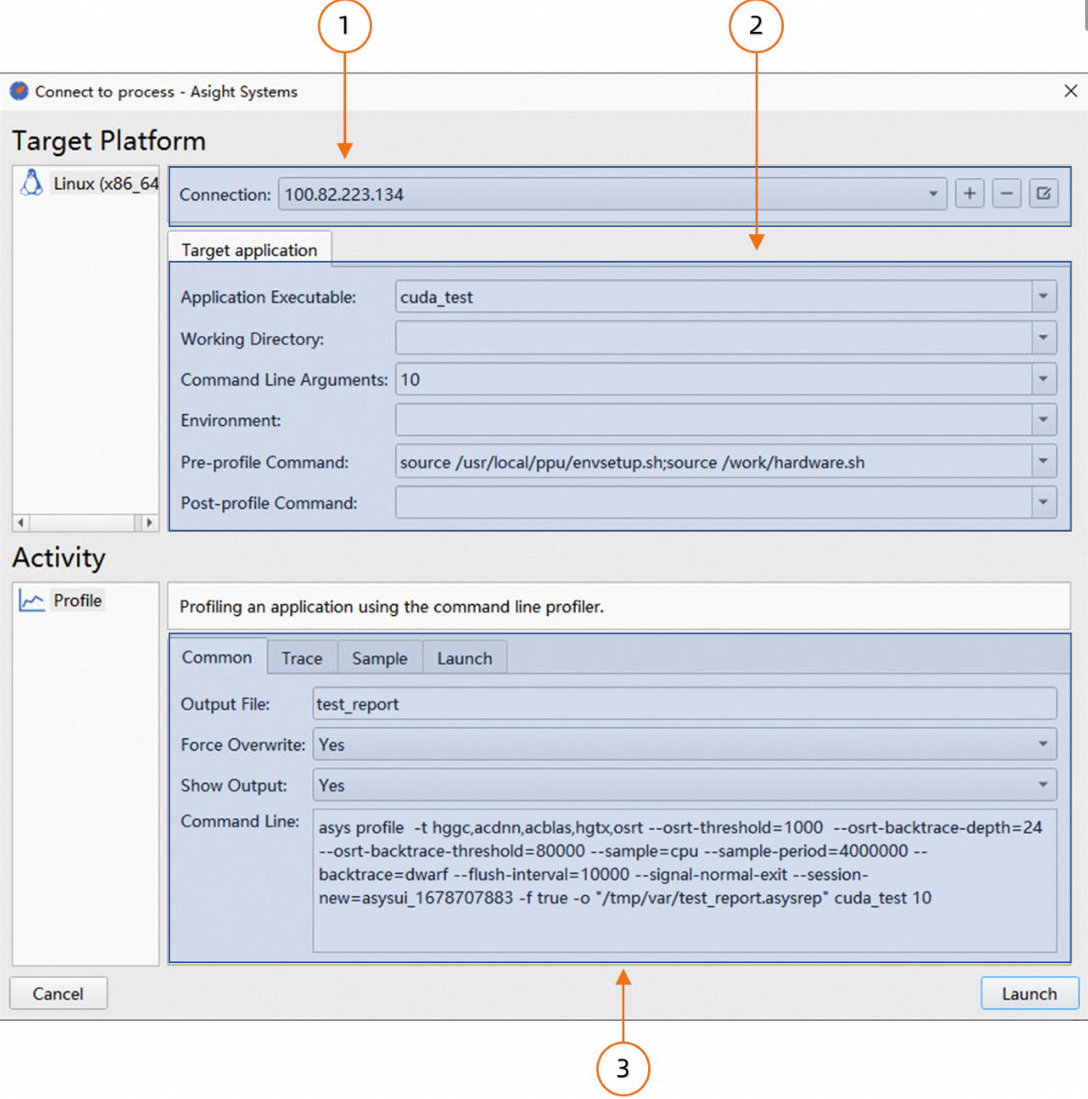Click the 'Output File:' label

[225, 703]
